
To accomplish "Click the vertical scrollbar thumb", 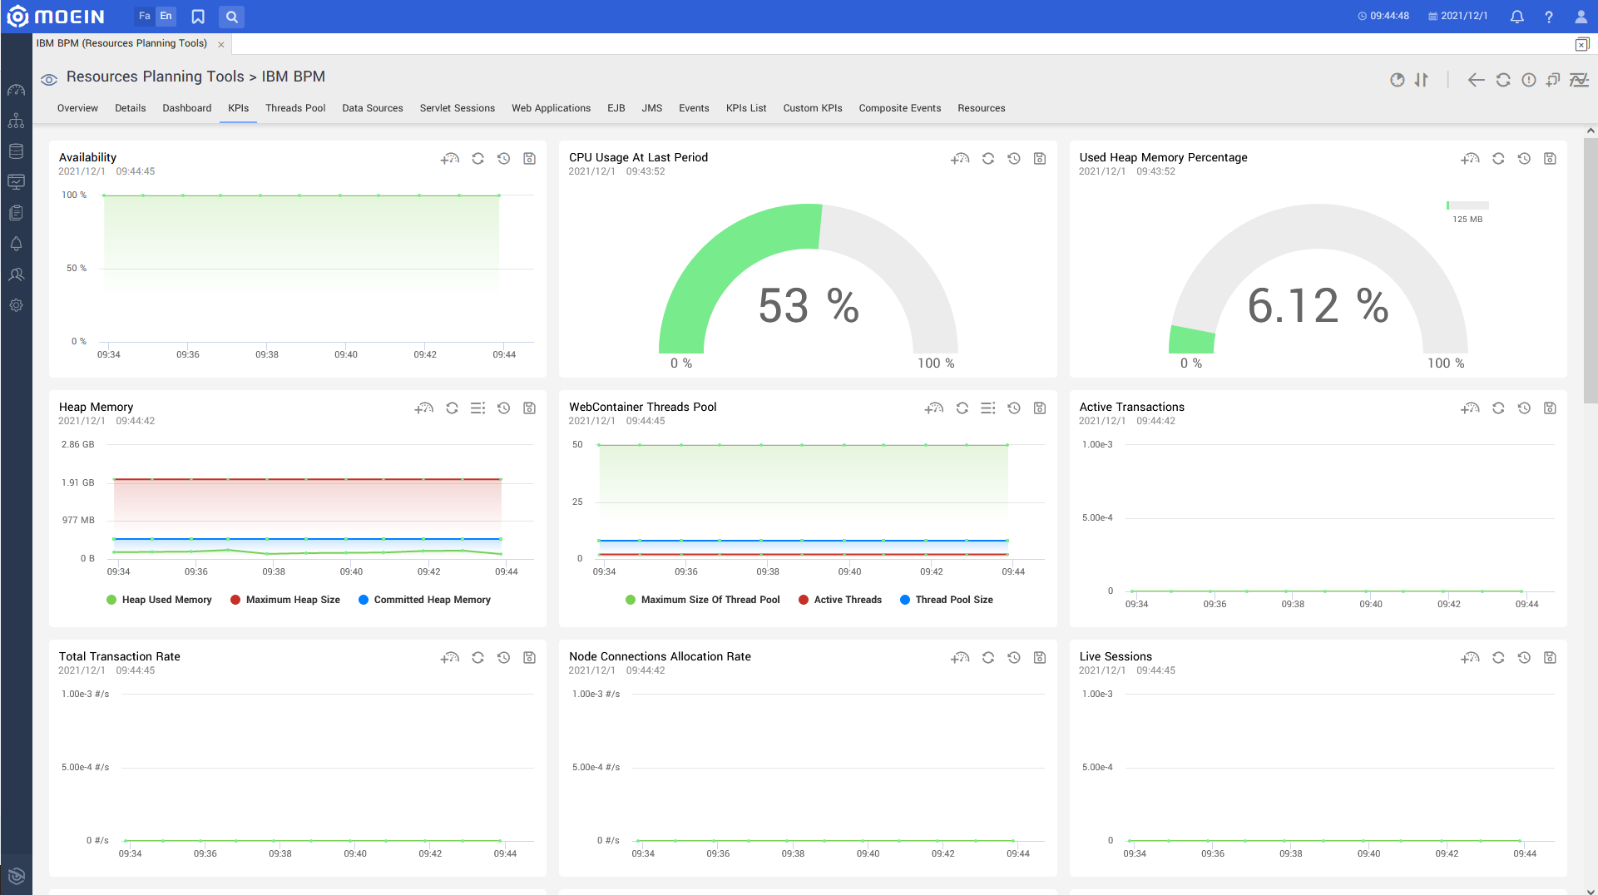I will click(1591, 270).
